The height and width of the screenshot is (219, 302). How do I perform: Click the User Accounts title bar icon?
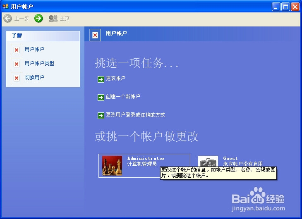5,6
